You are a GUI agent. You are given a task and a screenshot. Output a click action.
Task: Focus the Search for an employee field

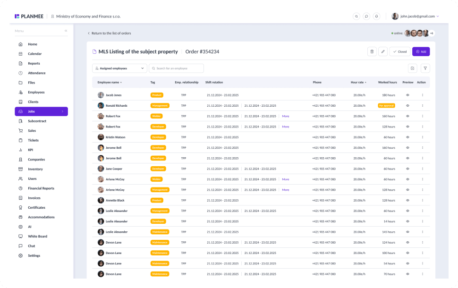[177, 68]
